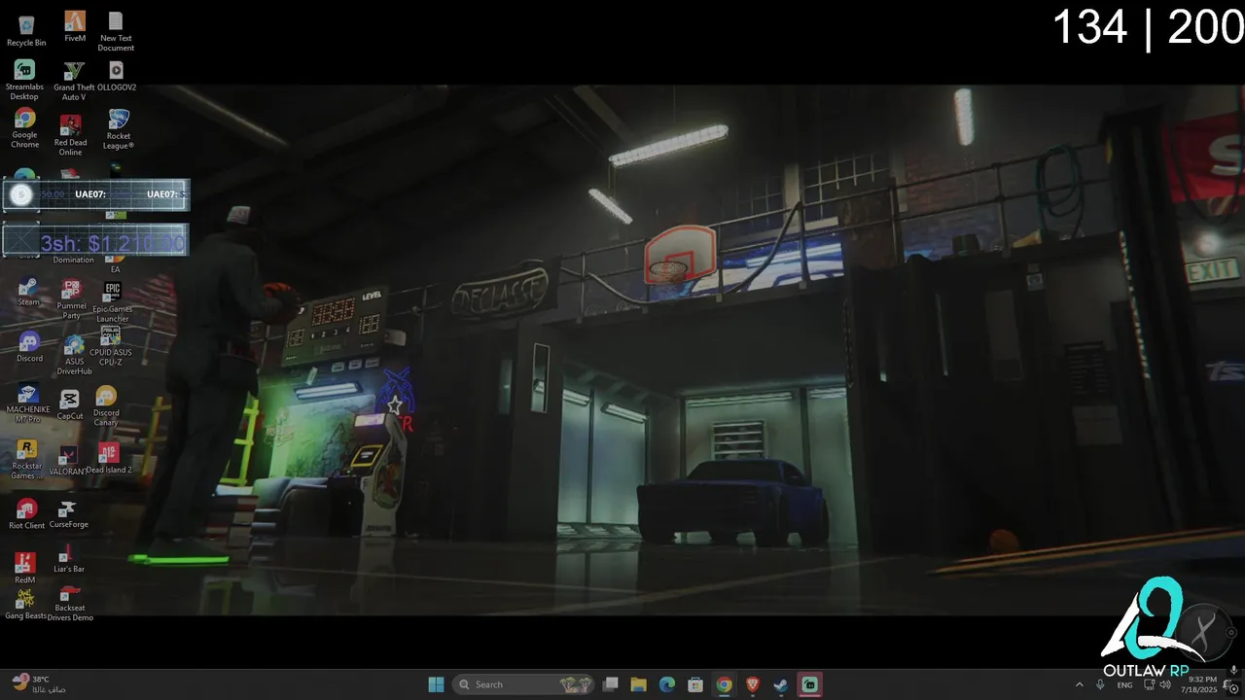
Task: Open Rockstar Games Launcher shortcut
Action: coord(27,459)
